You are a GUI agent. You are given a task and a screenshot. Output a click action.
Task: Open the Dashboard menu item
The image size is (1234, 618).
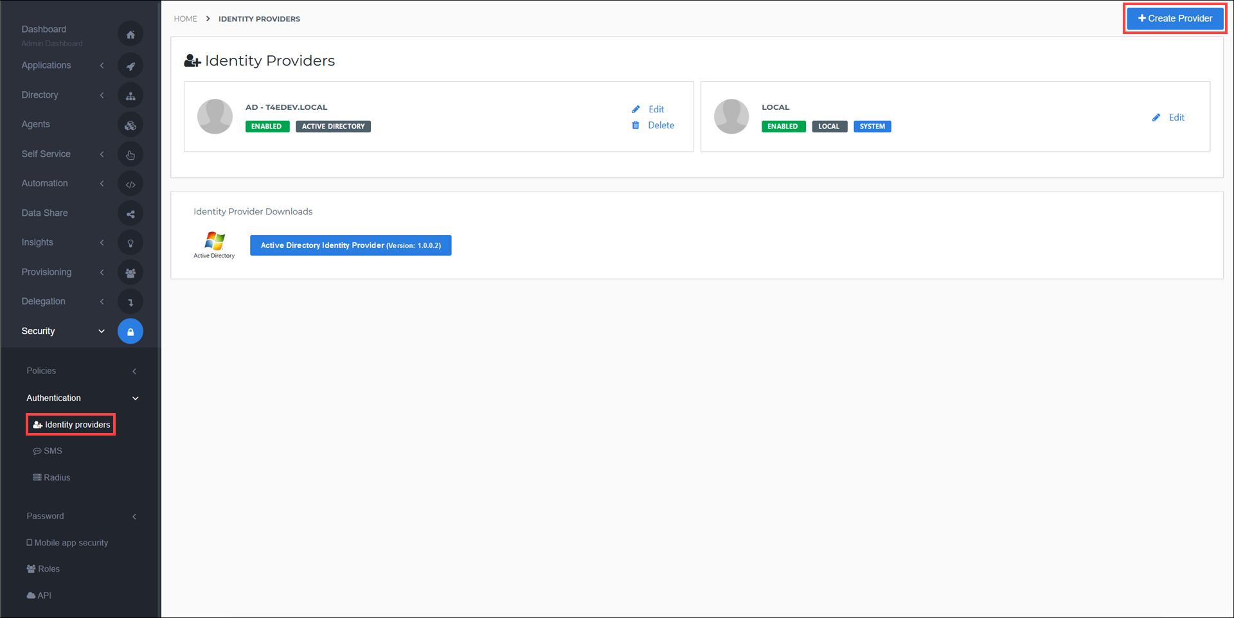click(x=44, y=29)
